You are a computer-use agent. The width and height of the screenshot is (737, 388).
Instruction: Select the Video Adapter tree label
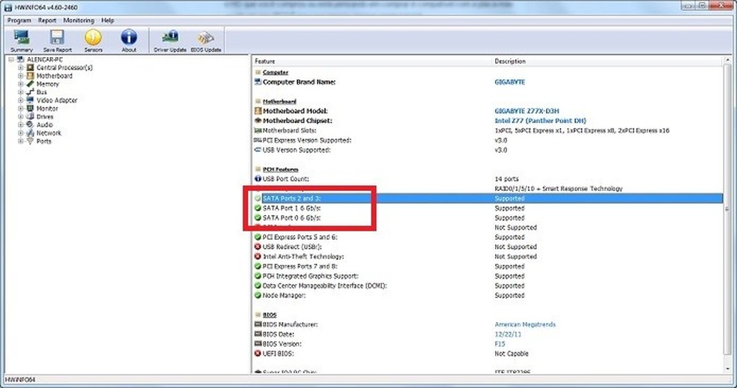(57, 100)
